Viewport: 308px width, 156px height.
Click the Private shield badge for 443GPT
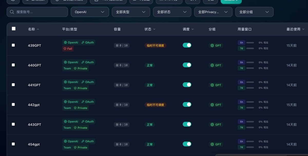pos(81,128)
